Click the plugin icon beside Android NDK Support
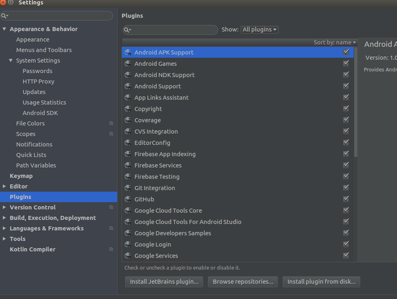This screenshot has width=397, height=299. (128, 75)
